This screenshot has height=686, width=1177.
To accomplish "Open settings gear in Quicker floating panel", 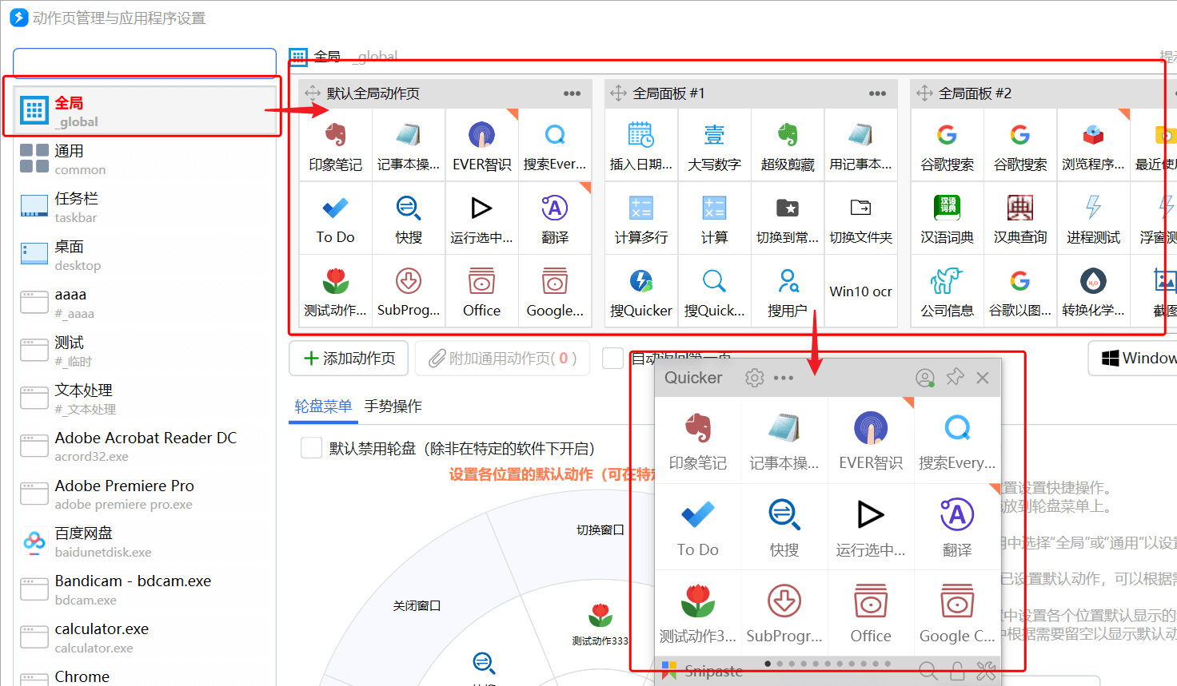I will click(x=754, y=378).
